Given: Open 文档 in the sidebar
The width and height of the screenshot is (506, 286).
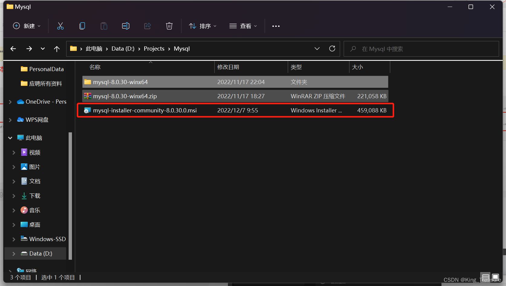Looking at the screenshot, I should click(31, 181).
